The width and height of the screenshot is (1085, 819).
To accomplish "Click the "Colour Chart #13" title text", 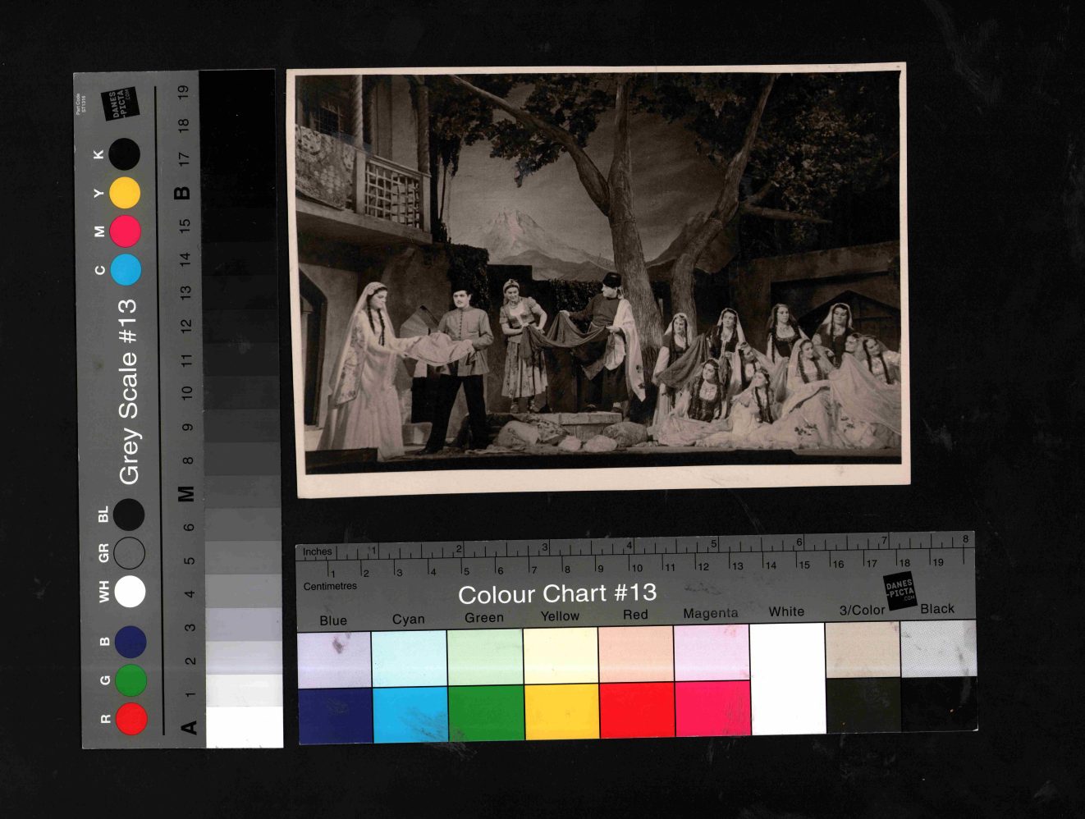I will coord(556,593).
